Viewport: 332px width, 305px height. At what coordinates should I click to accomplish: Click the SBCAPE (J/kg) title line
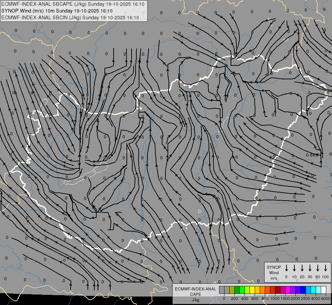pos(73,4)
